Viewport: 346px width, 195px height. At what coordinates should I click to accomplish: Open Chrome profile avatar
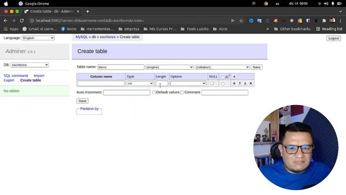(x=332, y=21)
